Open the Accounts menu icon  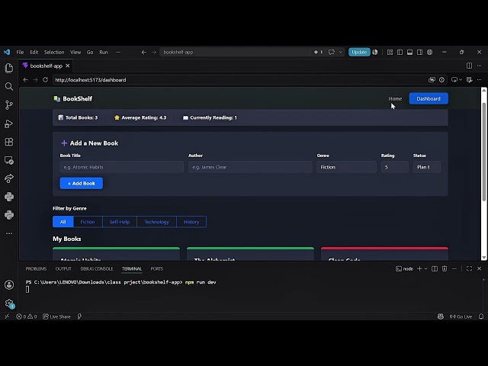[9, 284]
